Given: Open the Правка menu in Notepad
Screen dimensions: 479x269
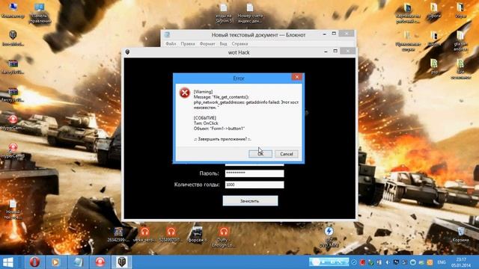Looking at the screenshot, I should [188, 43].
